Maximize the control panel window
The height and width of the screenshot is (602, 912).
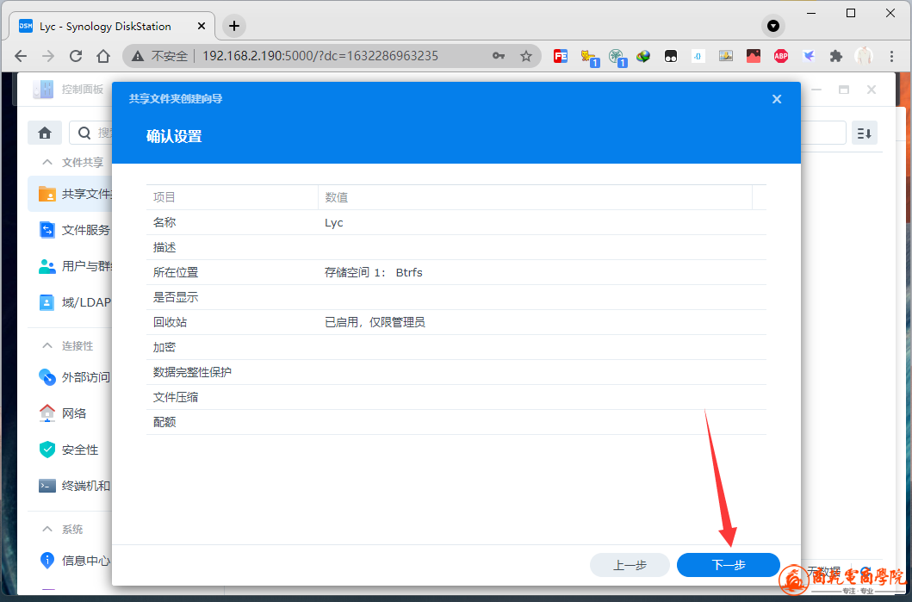tap(843, 89)
